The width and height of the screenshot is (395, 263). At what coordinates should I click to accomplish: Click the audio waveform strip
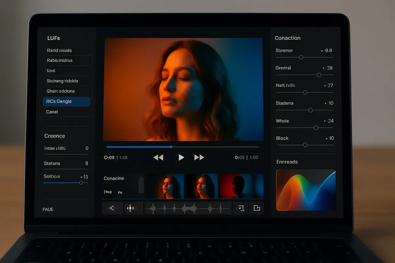tap(188, 208)
